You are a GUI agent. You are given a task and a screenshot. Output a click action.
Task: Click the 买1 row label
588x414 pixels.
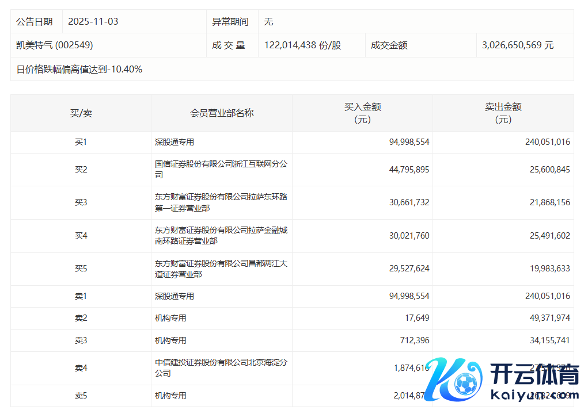click(81, 142)
